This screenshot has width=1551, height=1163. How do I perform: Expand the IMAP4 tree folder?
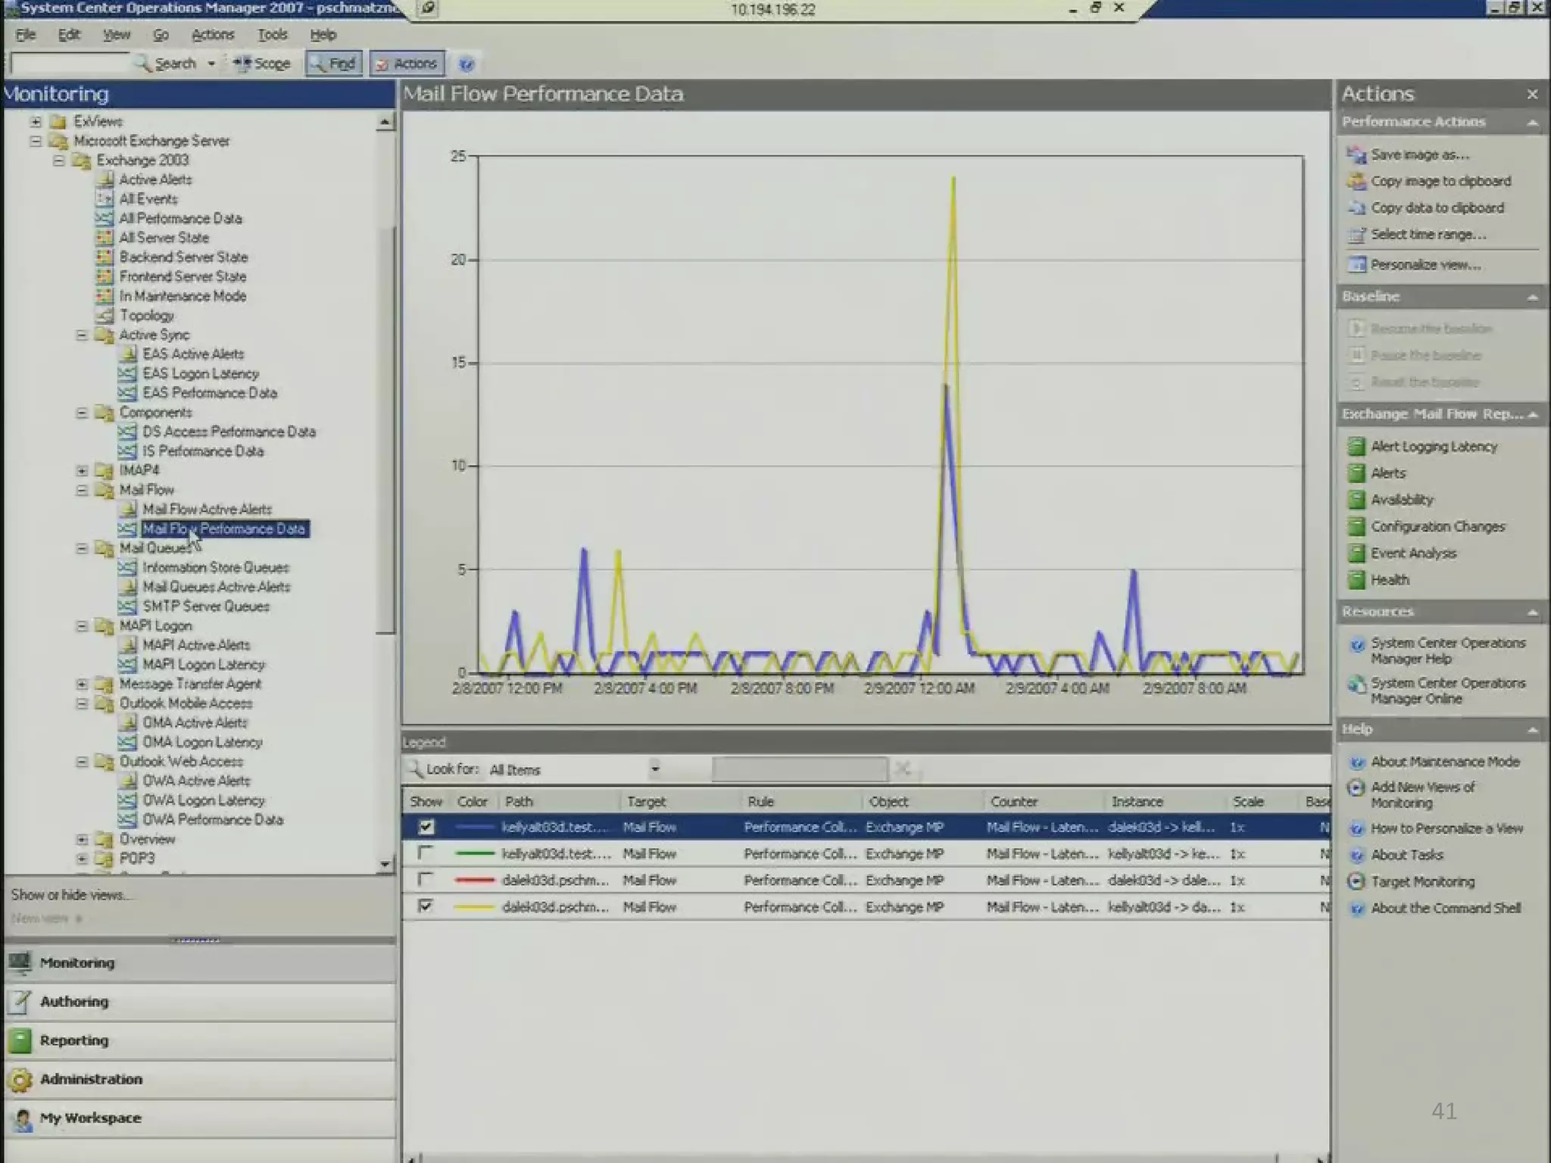point(82,471)
